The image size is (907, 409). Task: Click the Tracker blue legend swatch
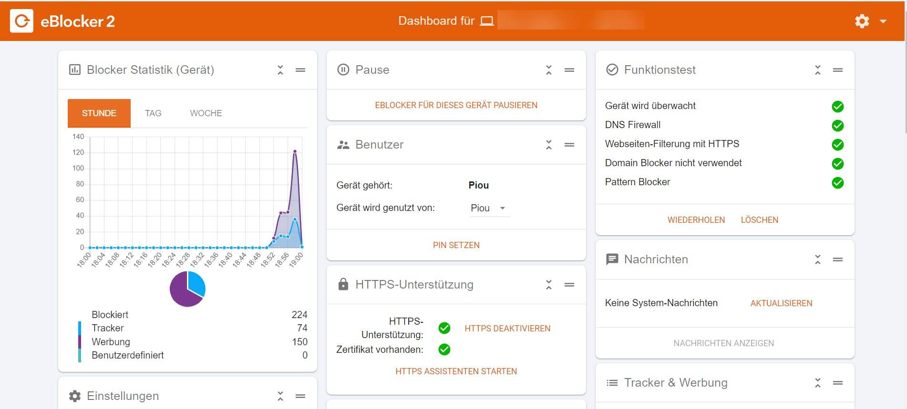pos(80,328)
